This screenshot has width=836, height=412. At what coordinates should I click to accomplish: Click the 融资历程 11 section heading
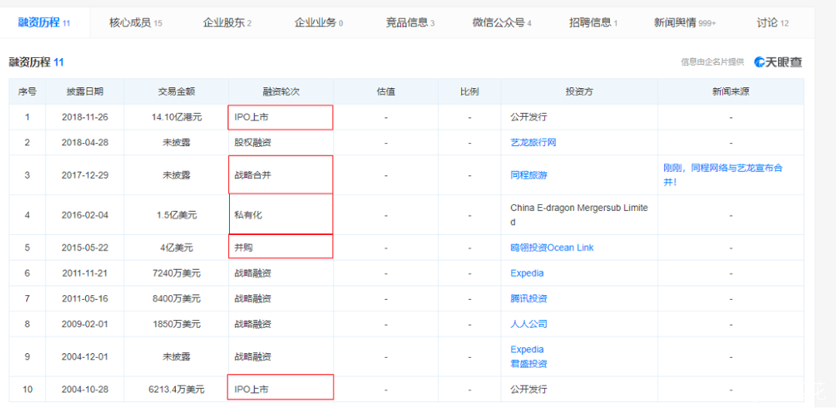pyautogui.click(x=36, y=63)
